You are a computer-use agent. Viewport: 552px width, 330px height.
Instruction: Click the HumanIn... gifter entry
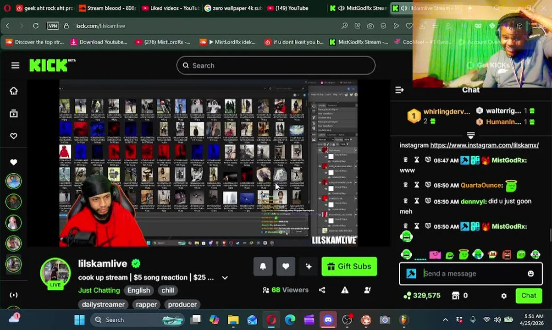[503, 122]
